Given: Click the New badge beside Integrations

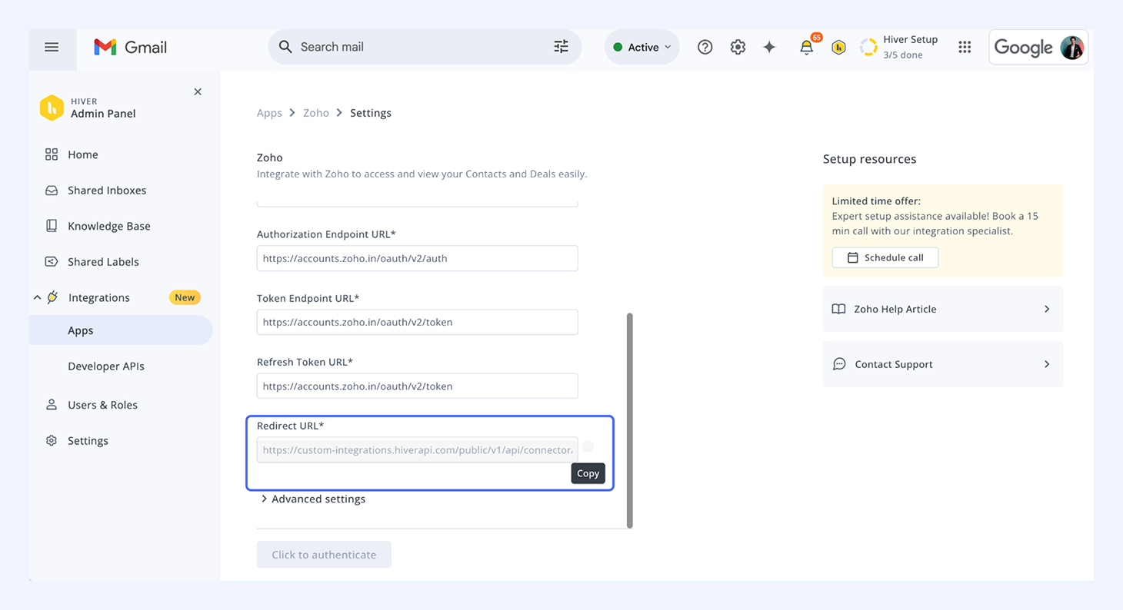Looking at the screenshot, I should pos(185,297).
